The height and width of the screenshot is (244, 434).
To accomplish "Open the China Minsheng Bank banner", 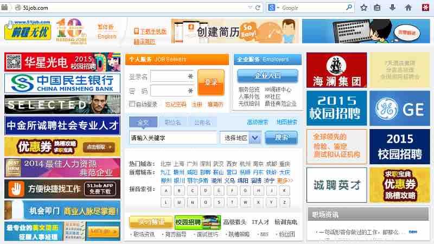I will tap(62, 84).
